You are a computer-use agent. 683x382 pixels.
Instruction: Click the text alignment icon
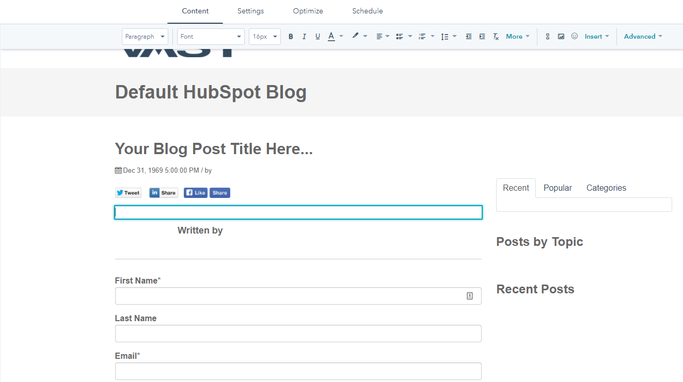click(x=379, y=37)
